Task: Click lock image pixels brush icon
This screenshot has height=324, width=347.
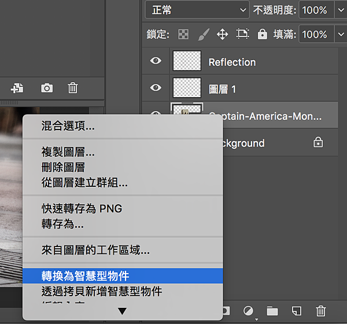Action: 204,34
